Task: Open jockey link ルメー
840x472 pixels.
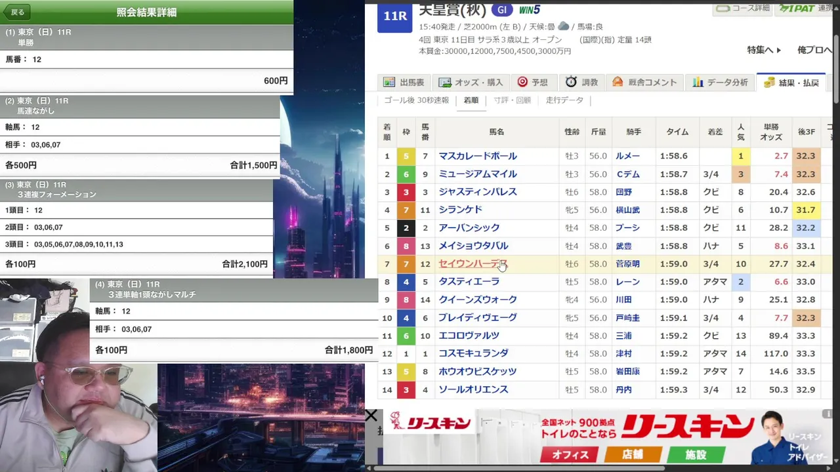Action: tap(627, 156)
